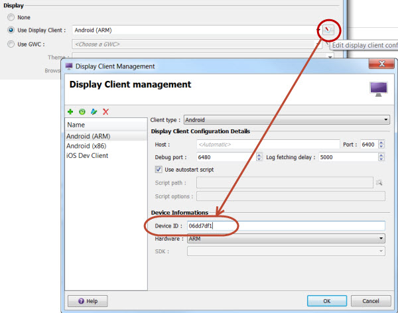Click the Display Client Management title bar icon
Screen dimensions: 398x313
click(x=69, y=66)
